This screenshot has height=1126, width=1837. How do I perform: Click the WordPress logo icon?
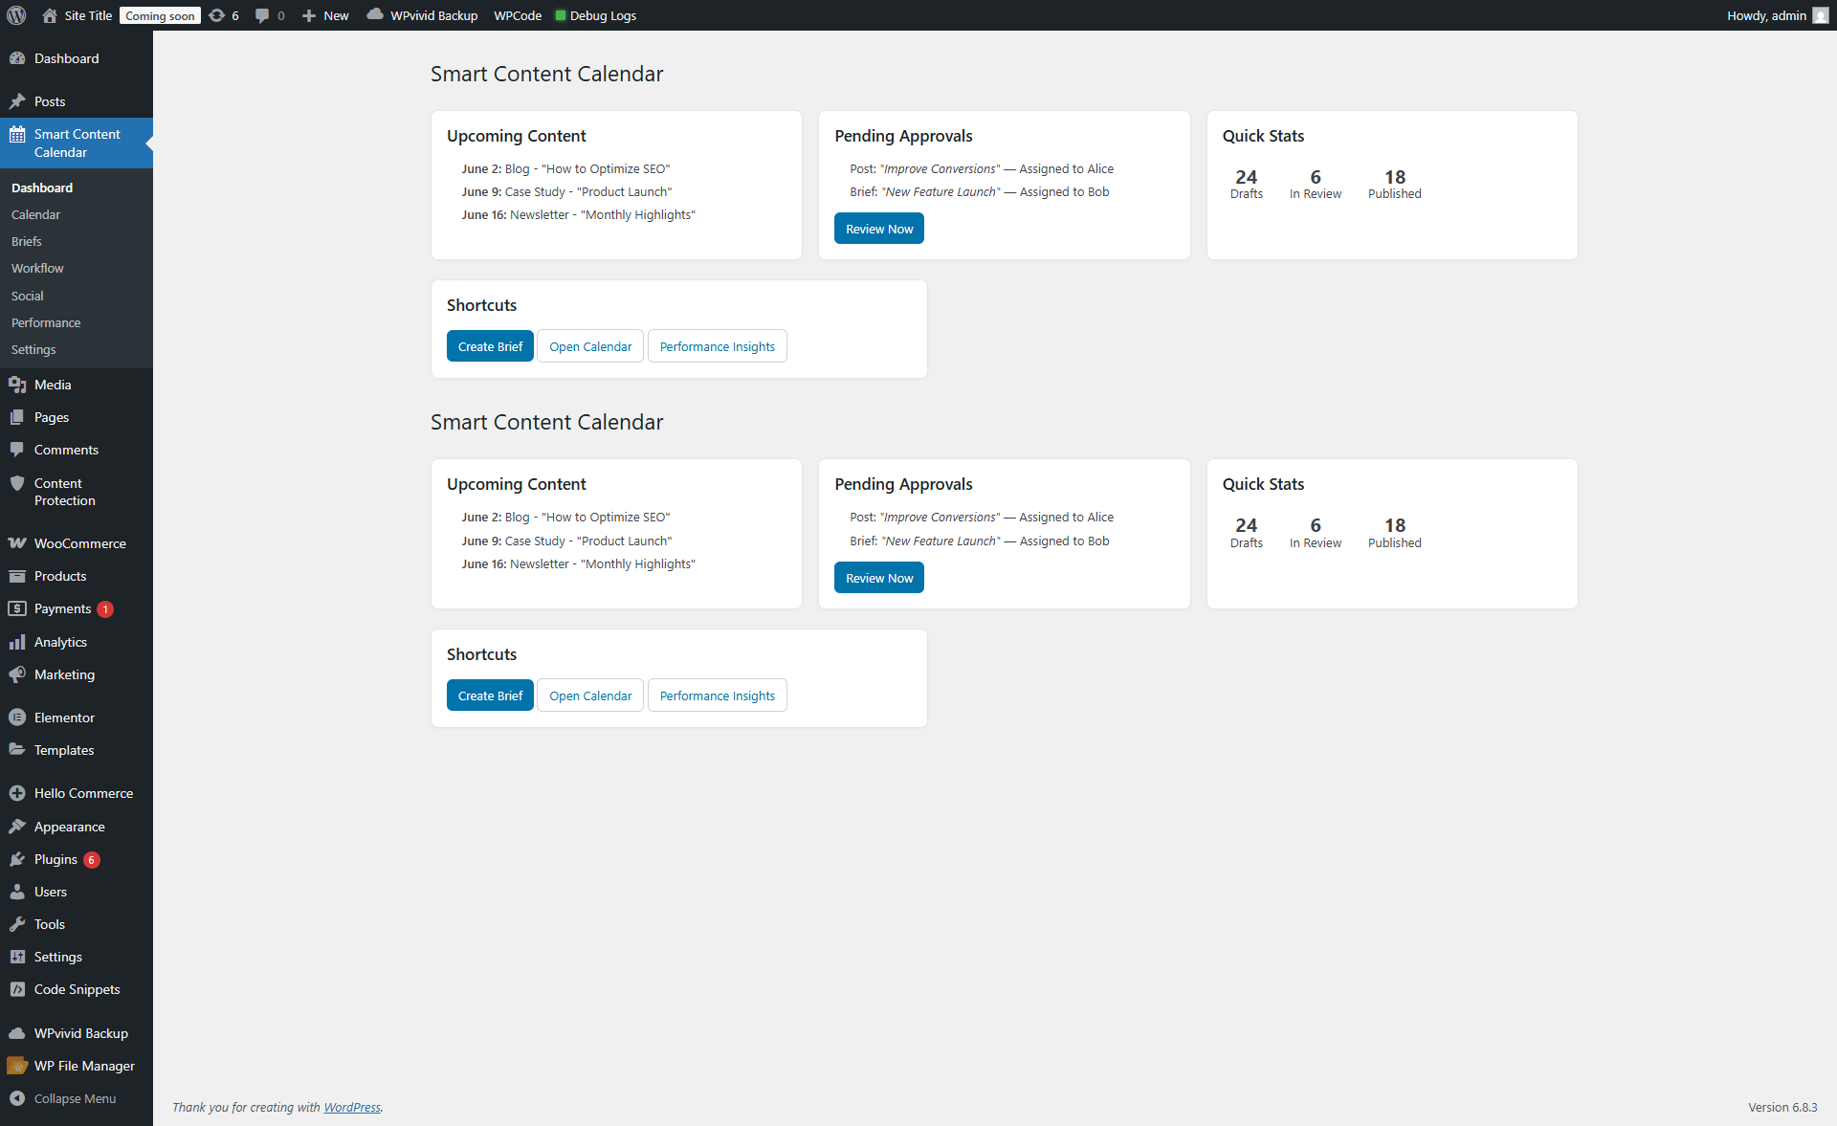tap(16, 15)
